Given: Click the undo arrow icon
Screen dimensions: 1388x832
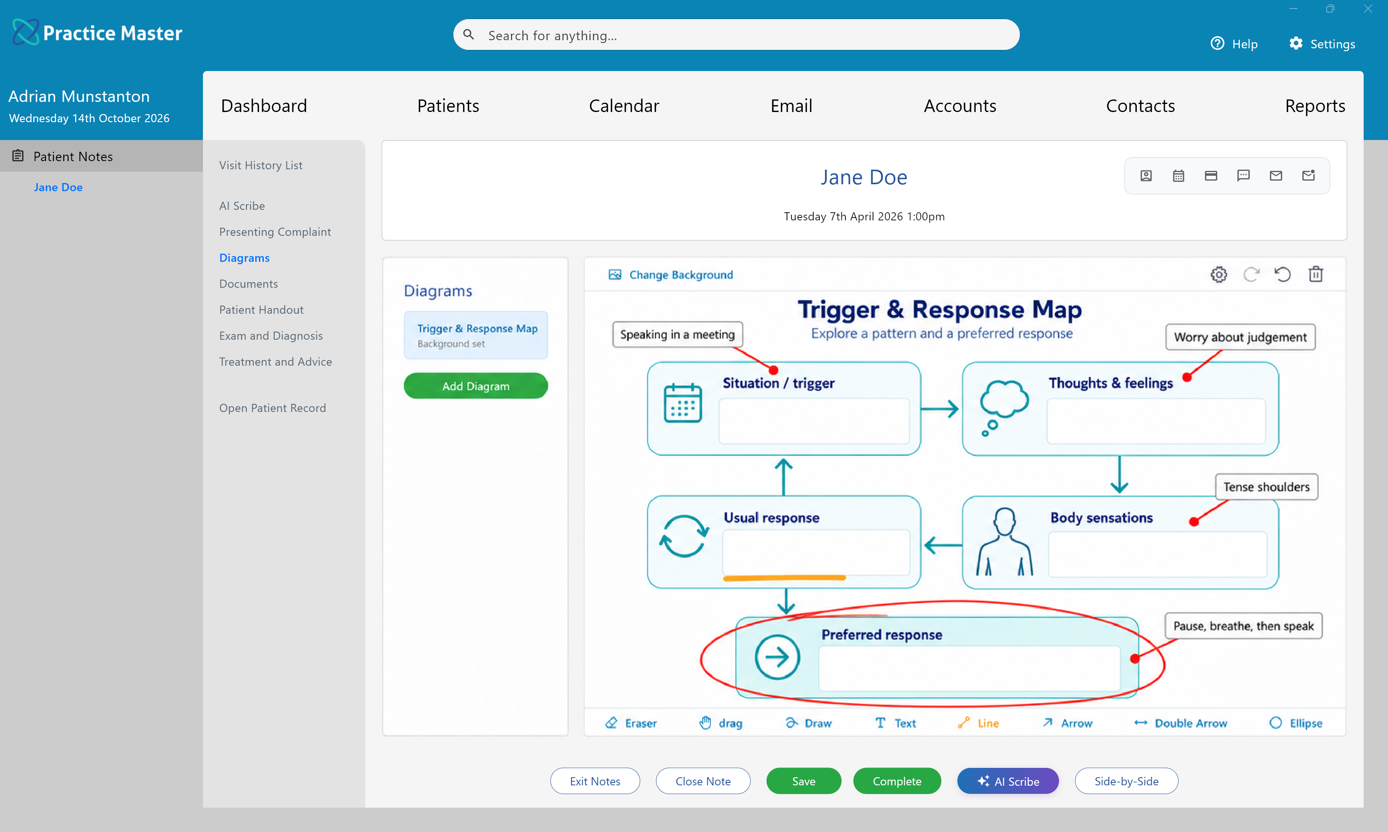Looking at the screenshot, I should (1282, 275).
